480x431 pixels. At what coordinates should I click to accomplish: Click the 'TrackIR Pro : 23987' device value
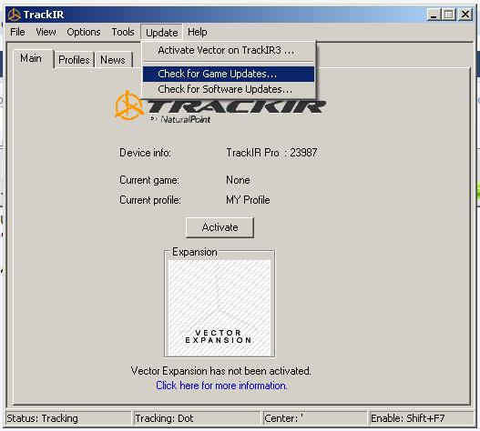coord(271,153)
